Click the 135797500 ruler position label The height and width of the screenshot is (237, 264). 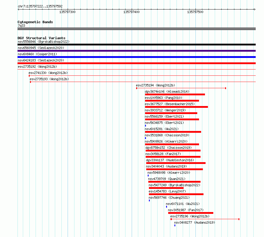tap(195, 12)
